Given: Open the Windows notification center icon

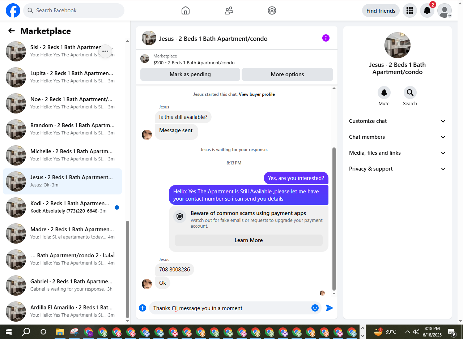Looking at the screenshot, I should 452,332.
